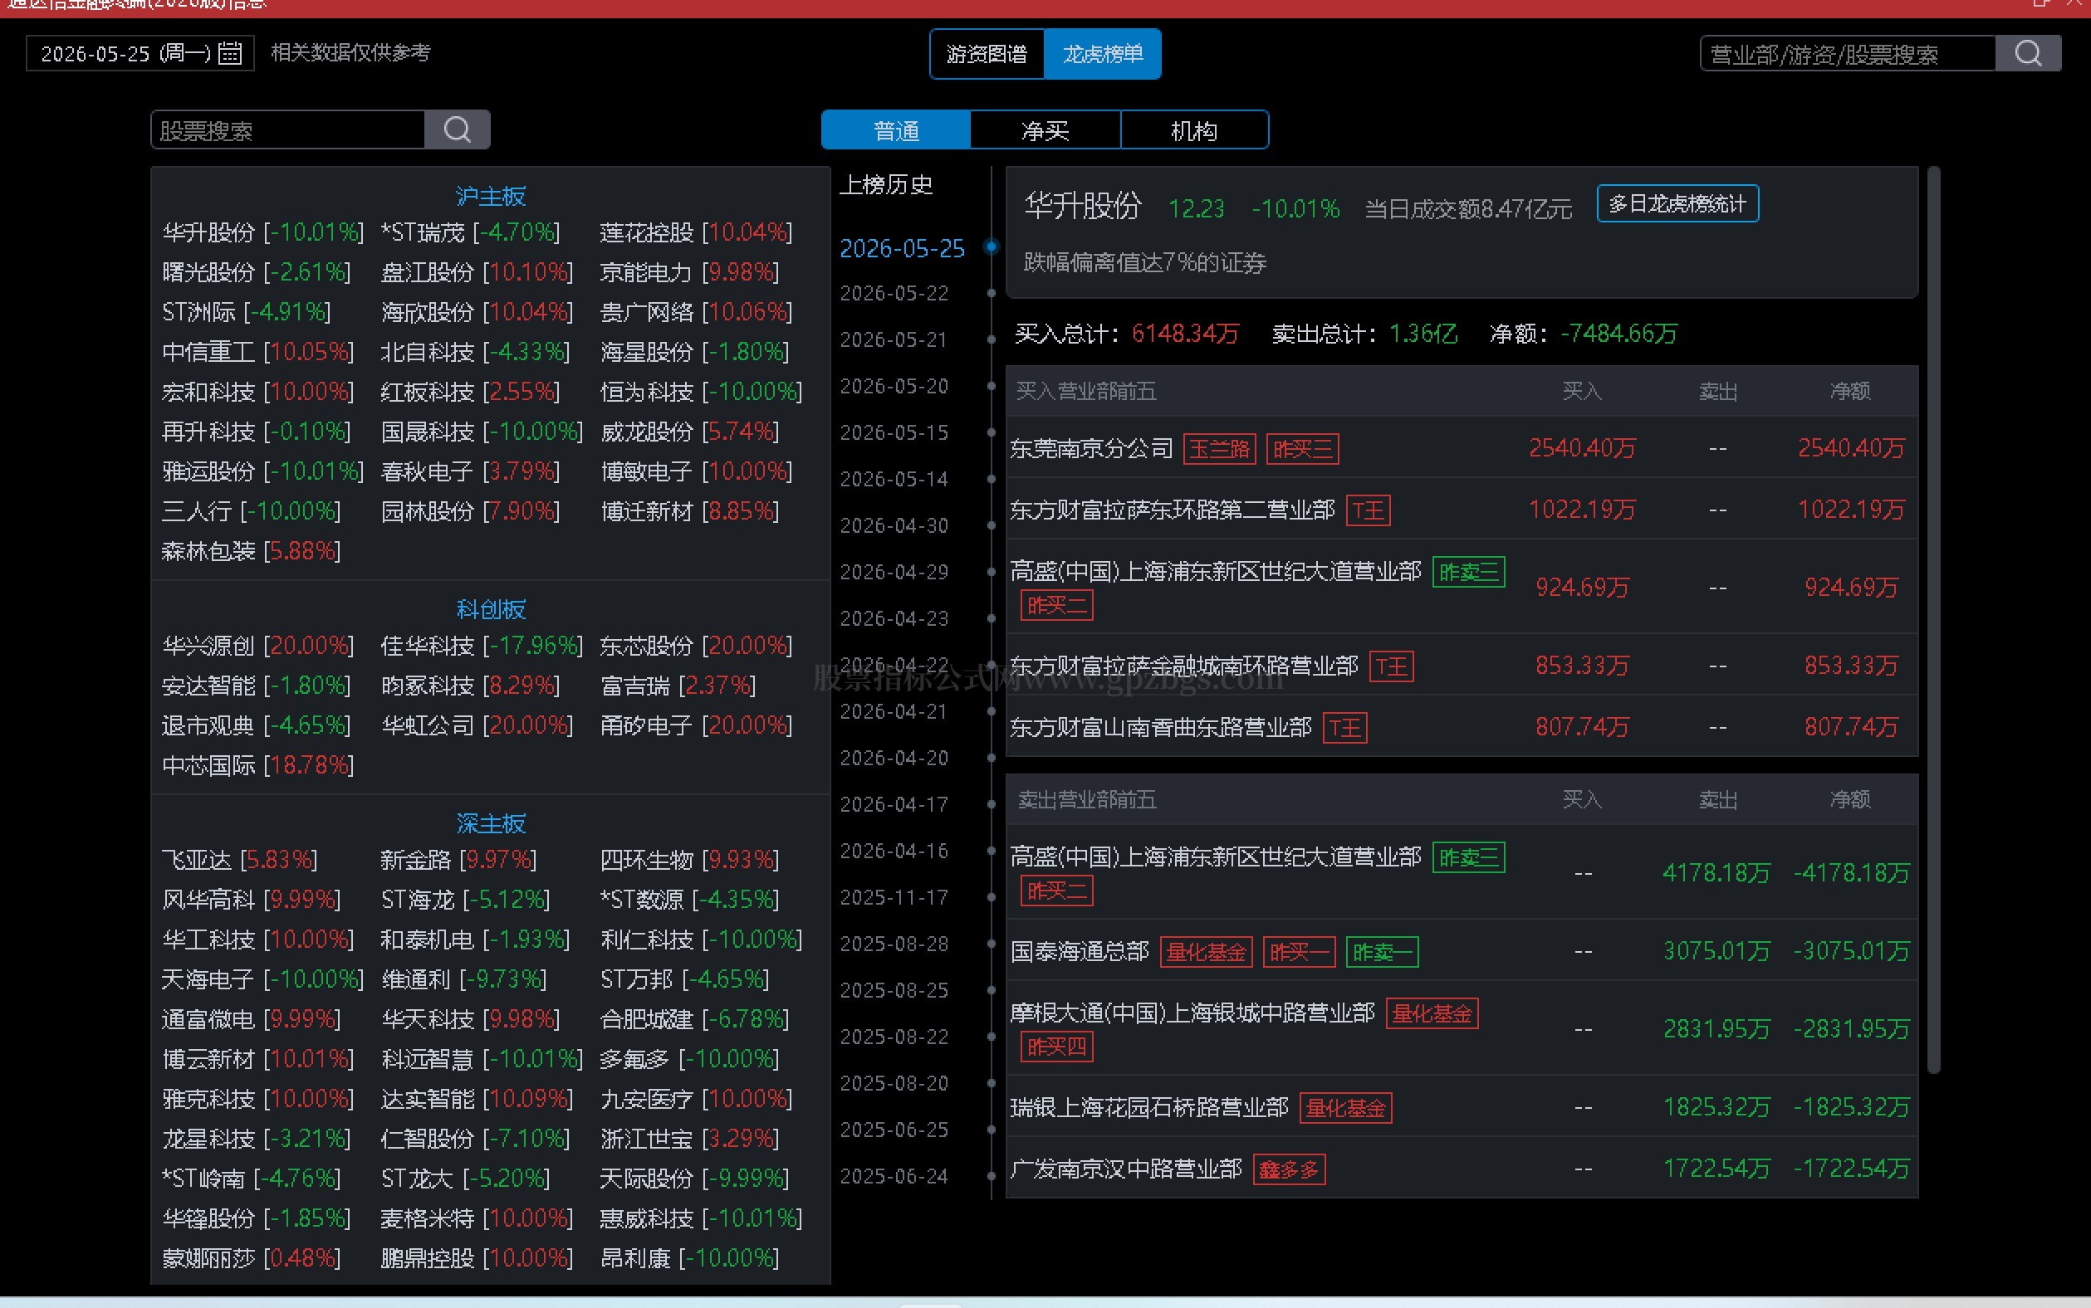The width and height of the screenshot is (2091, 1308).
Task: Select timeline date 2025-06-24
Action: coord(894,1177)
